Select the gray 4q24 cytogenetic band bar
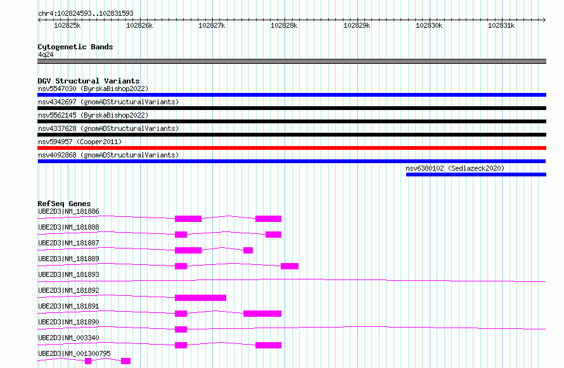Image resolution: width=564 pixels, height=368 pixels. click(x=292, y=61)
